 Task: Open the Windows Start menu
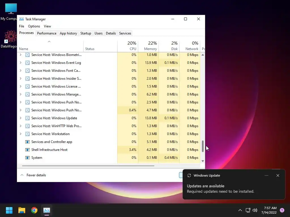click(x=9, y=210)
